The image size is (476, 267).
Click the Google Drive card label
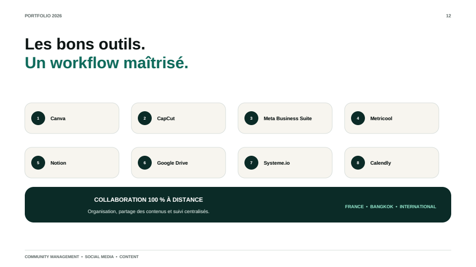coord(172,163)
